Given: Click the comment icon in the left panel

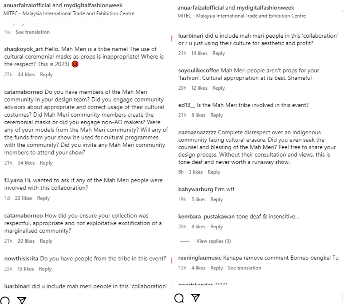Looking at the screenshot, I should pos(5,300).
